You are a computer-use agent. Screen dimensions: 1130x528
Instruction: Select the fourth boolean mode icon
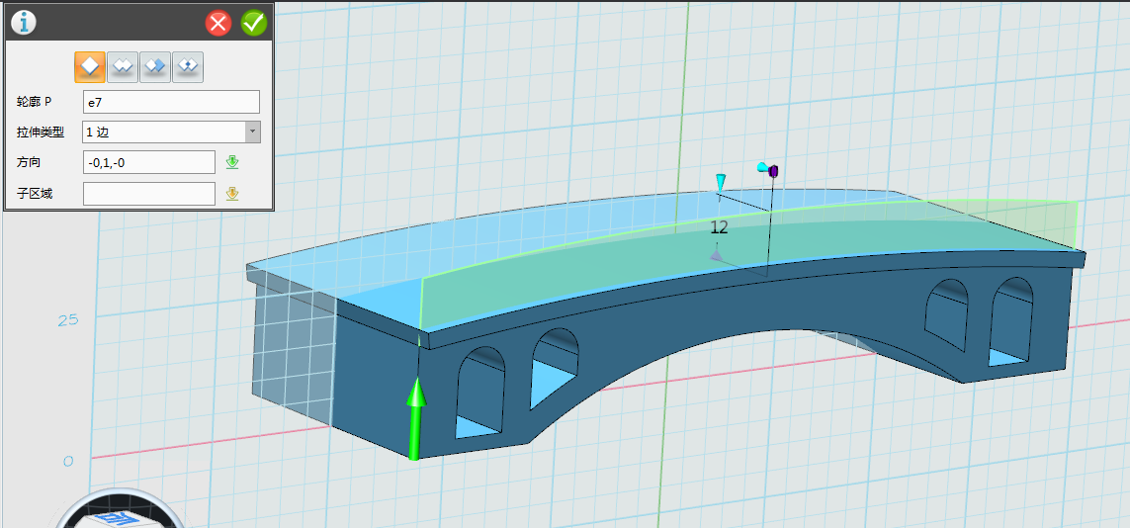[188, 66]
